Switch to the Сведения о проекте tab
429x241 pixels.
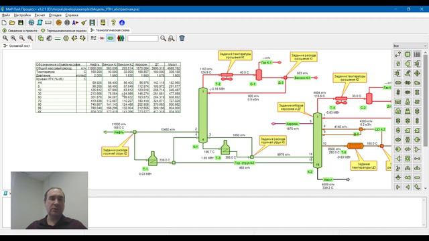19,31
